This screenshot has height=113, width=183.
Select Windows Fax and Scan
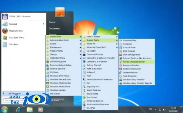64,79
